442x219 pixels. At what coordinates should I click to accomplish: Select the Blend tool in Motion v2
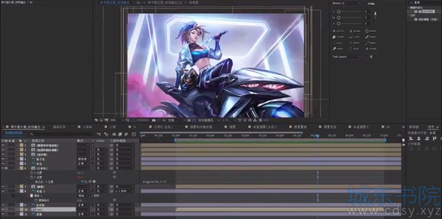coord(355,31)
